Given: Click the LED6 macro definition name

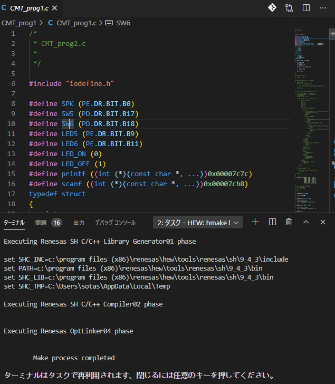Looking at the screenshot, I should click(69, 144).
